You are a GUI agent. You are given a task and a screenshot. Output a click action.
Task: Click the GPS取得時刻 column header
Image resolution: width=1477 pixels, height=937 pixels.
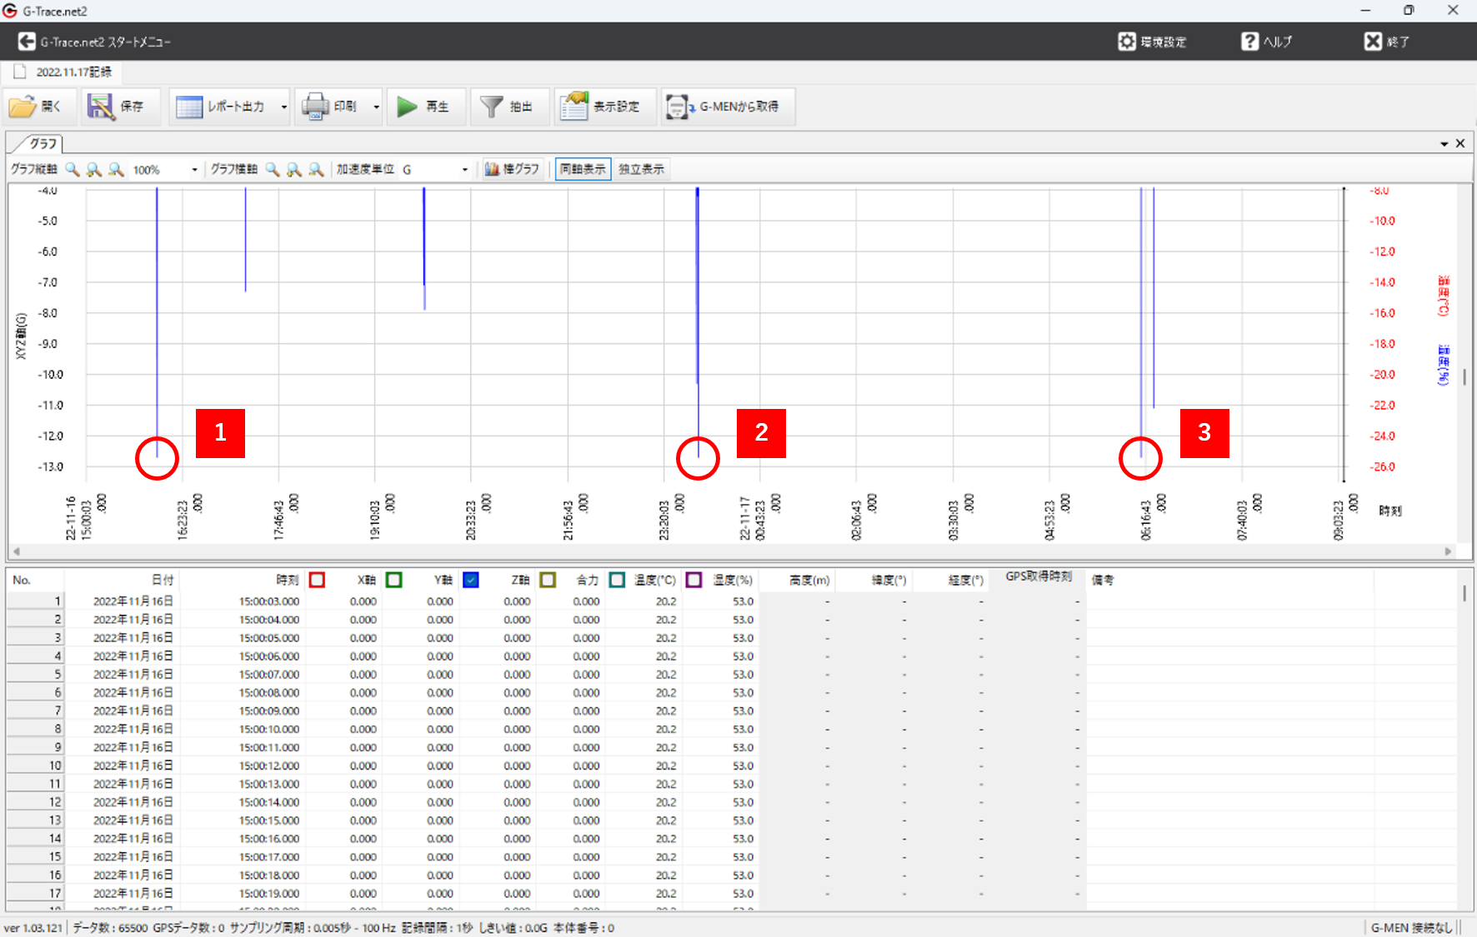tap(1039, 576)
